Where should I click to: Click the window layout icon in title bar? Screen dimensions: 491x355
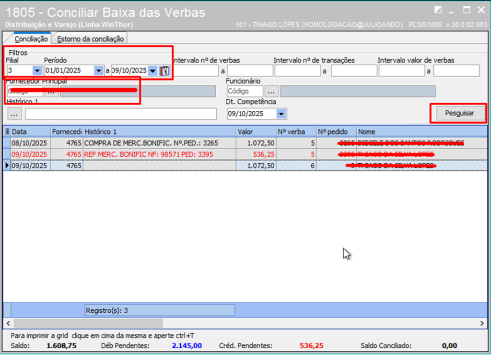click(x=437, y=10)
